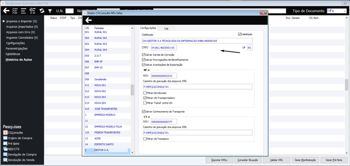
Task: Select ESPIRITO SANTO row
Action: tap(107, 145)
